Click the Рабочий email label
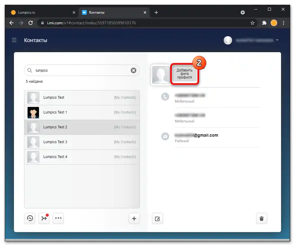Screen dimensions: 295x246 click(x=182, y=141)
